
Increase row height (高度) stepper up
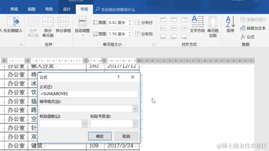point(130,21)
